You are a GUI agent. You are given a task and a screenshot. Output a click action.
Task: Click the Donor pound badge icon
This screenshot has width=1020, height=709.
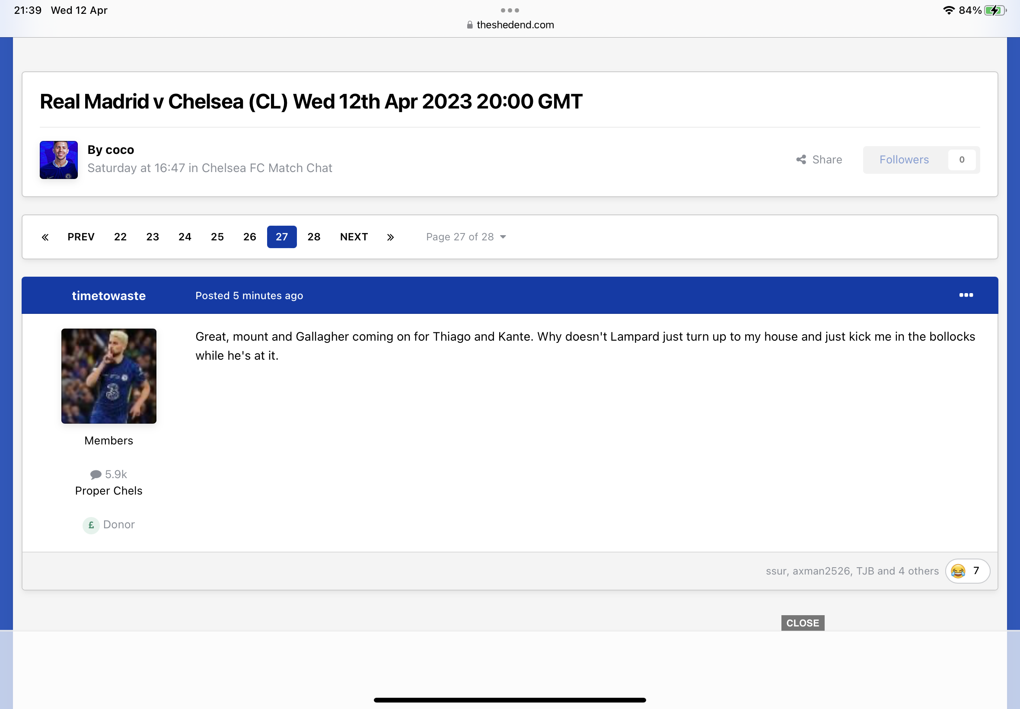91,525
